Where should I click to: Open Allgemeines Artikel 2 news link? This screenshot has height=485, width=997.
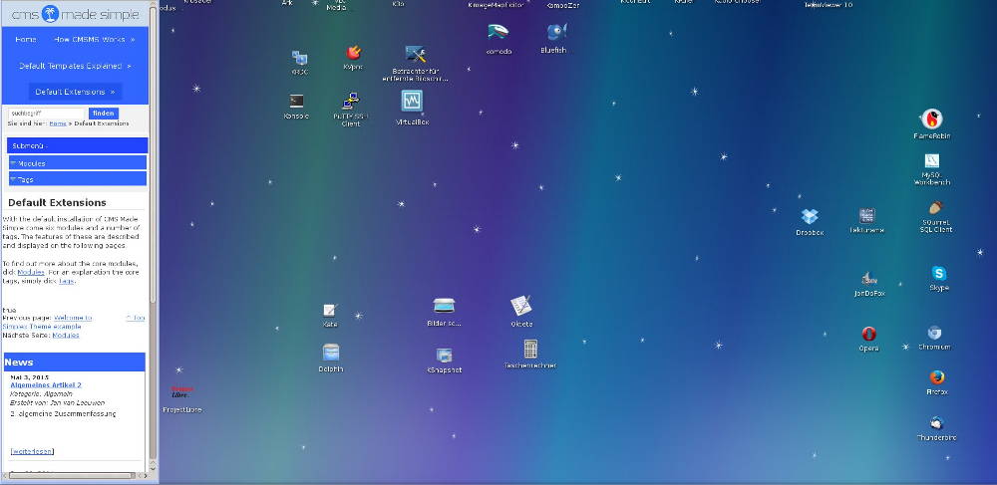(x=46, y=384)
